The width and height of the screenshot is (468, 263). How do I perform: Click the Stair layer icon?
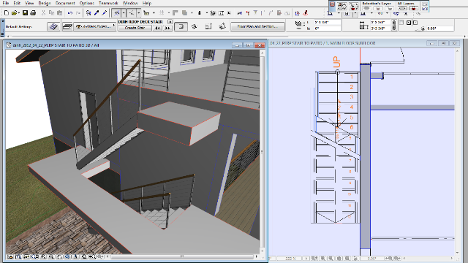(67, 26)
